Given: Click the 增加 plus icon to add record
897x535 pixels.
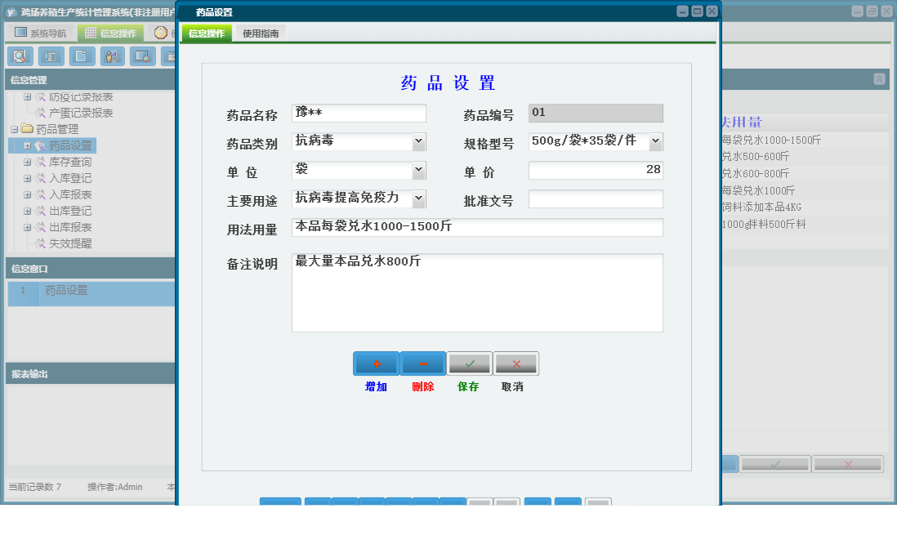Looking at the screenshot, I should [375, 363].
